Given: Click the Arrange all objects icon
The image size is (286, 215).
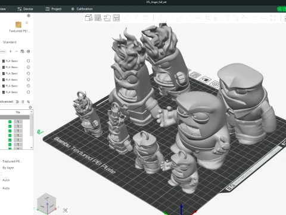Looking at the screenshot, I should pyautogui.click(x=116, y=18).
